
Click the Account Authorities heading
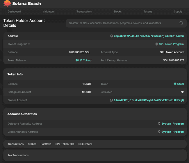point(22,114)
